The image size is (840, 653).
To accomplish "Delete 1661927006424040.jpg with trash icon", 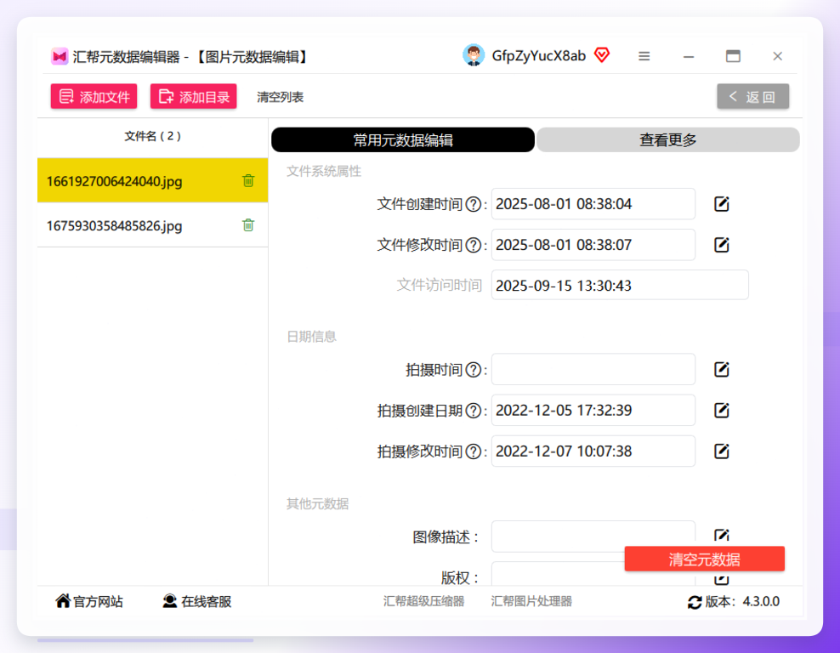I will pos(248,180).
